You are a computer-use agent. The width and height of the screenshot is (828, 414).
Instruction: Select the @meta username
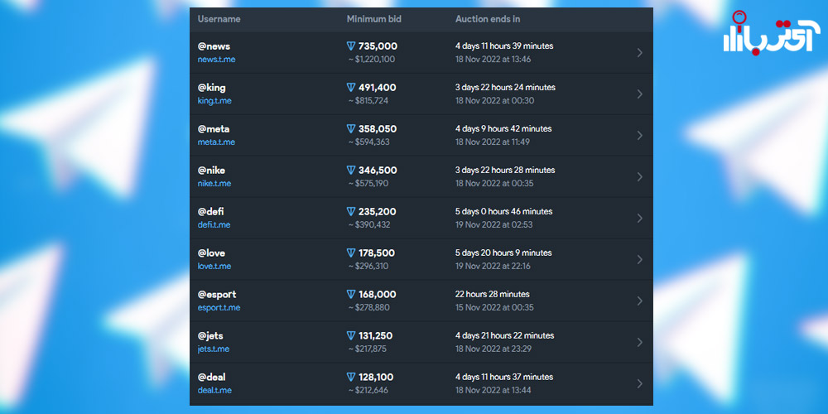pos(214,129)
